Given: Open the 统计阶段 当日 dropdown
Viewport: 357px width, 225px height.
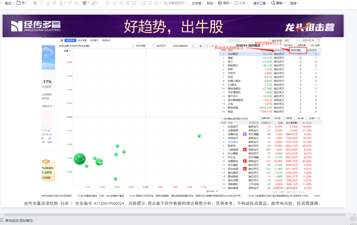Looking at the screenshot, I should click(x=292, y=40).
